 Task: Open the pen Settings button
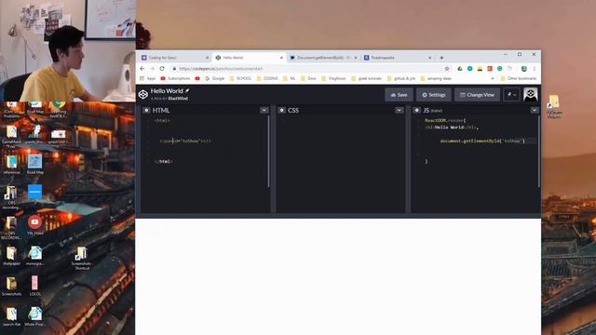point(434,95)
